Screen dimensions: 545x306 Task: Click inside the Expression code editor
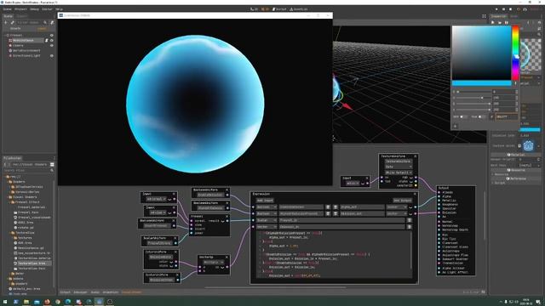[334, 254]
